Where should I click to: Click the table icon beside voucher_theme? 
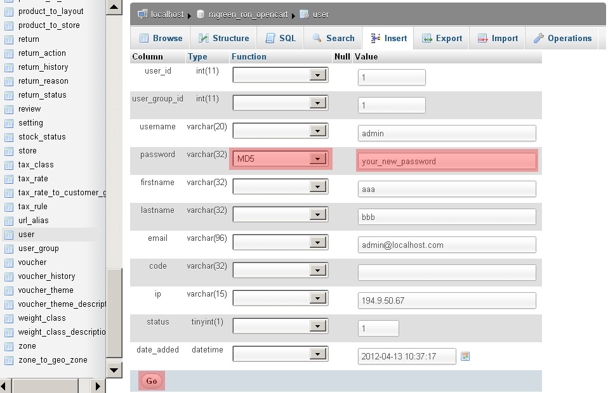(x=9, y=290)
